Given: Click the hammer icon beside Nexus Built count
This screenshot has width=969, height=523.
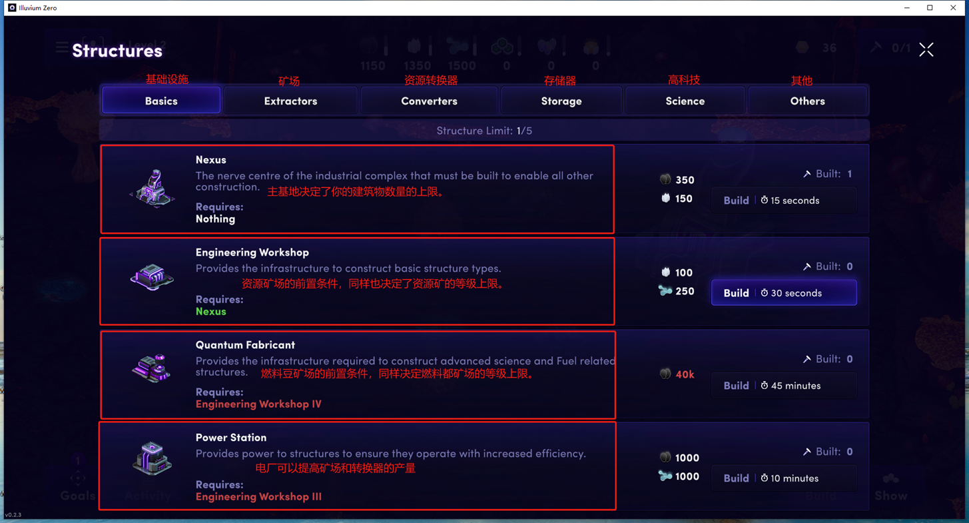Looking at the screenshot, I should (x=807, y=174).
